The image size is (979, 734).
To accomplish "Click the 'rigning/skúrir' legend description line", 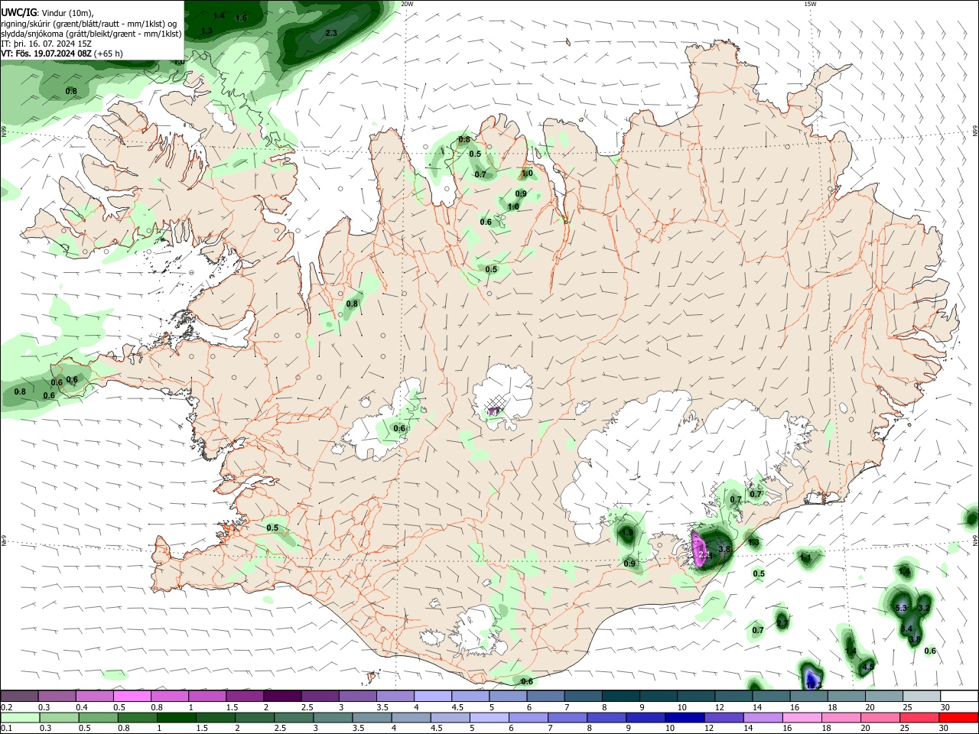I will coord(88,24).
